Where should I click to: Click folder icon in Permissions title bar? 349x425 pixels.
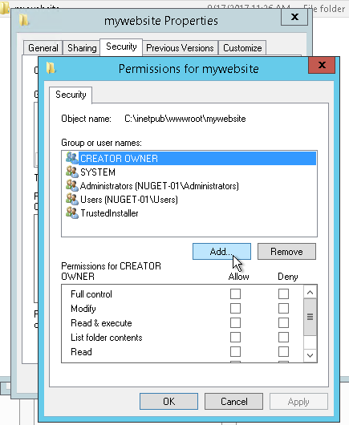(51, 68)
